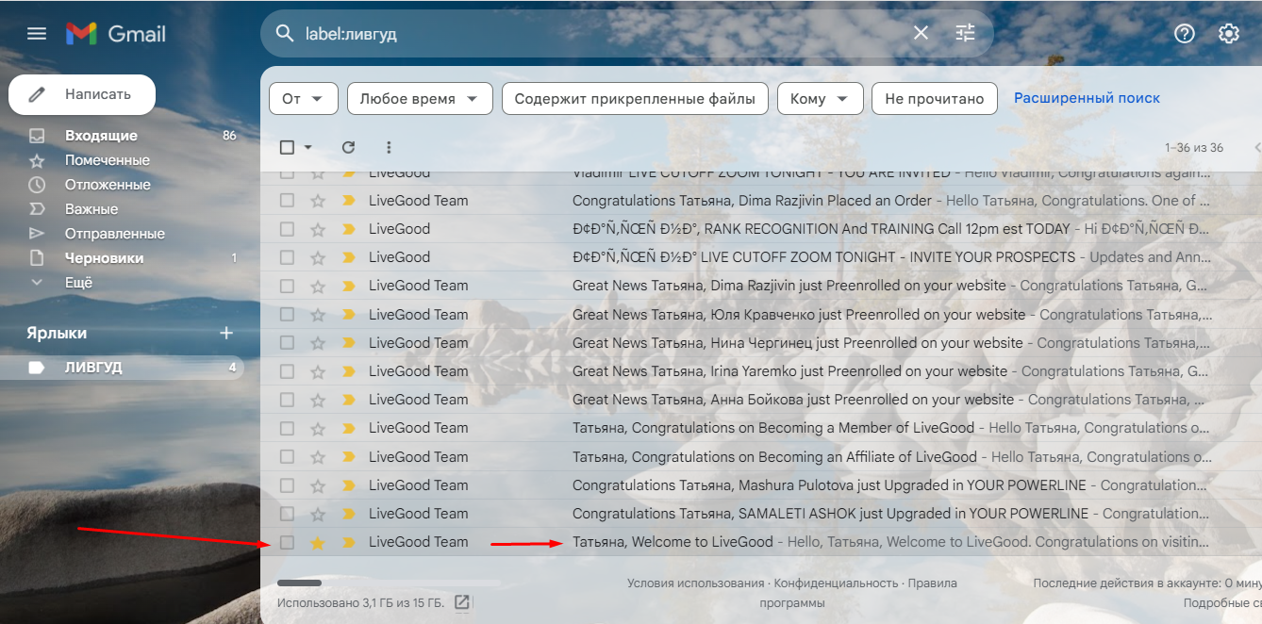Select checkbox for 'Dima Razjivin Placed an Order' email
The image size is (1262, 624).
coord(287,201)
